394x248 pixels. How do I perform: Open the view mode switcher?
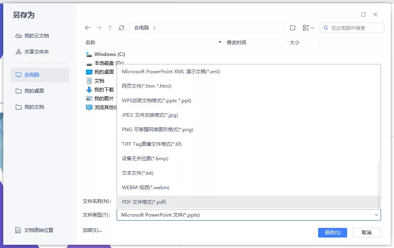pyautogui.click(x=308, y=28)
